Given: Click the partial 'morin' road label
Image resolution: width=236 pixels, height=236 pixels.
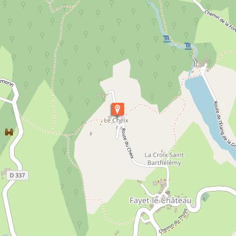Looking at the screenshot, I should (7, 84).
